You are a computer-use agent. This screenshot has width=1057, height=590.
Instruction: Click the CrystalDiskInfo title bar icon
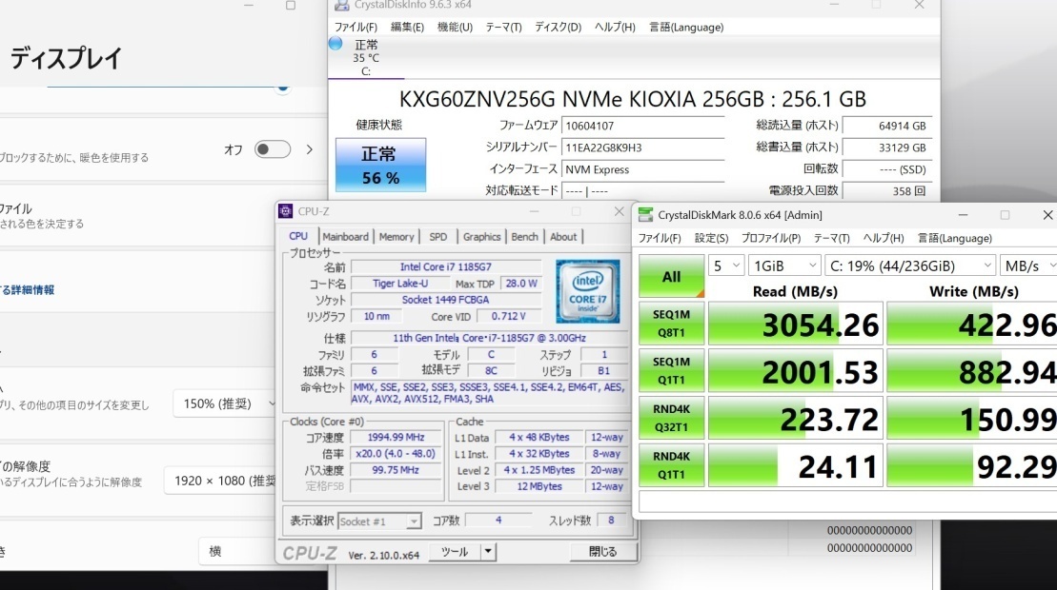[342, 5]
